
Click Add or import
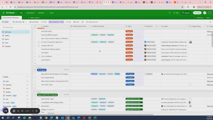[x=34, y=18]
